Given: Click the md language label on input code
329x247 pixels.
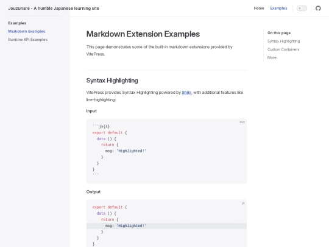Looking at the screenshot, I should point(242,122).
